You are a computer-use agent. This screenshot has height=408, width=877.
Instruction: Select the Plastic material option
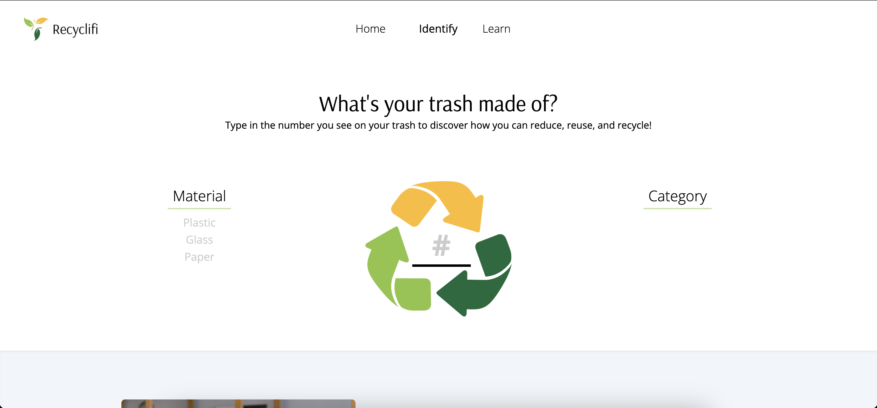(x=199, y=223)
